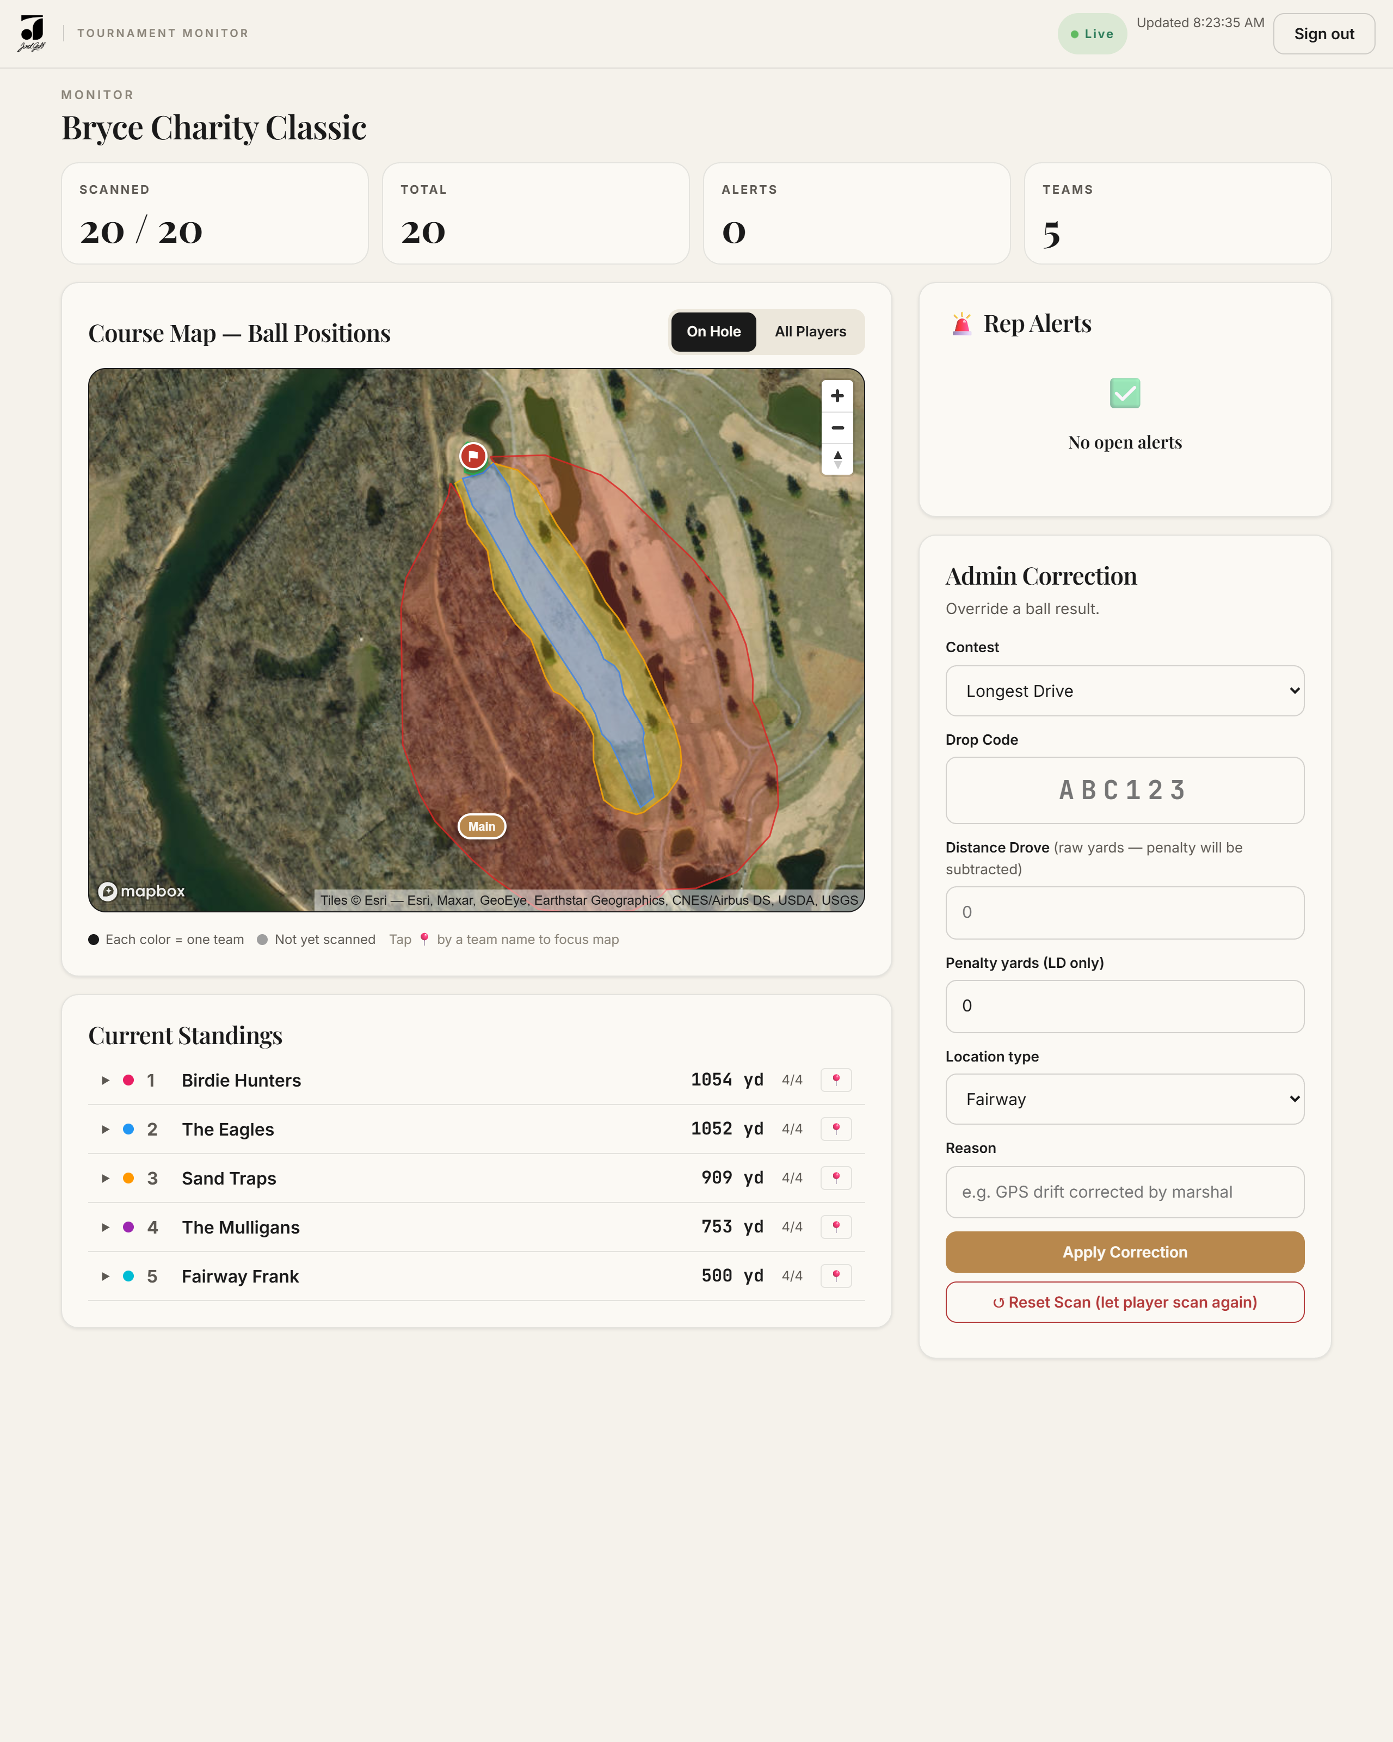Expand the Birdie Hunters team row
Viewport: 1393px width, 1742px height.
(x=105, y=1080)
